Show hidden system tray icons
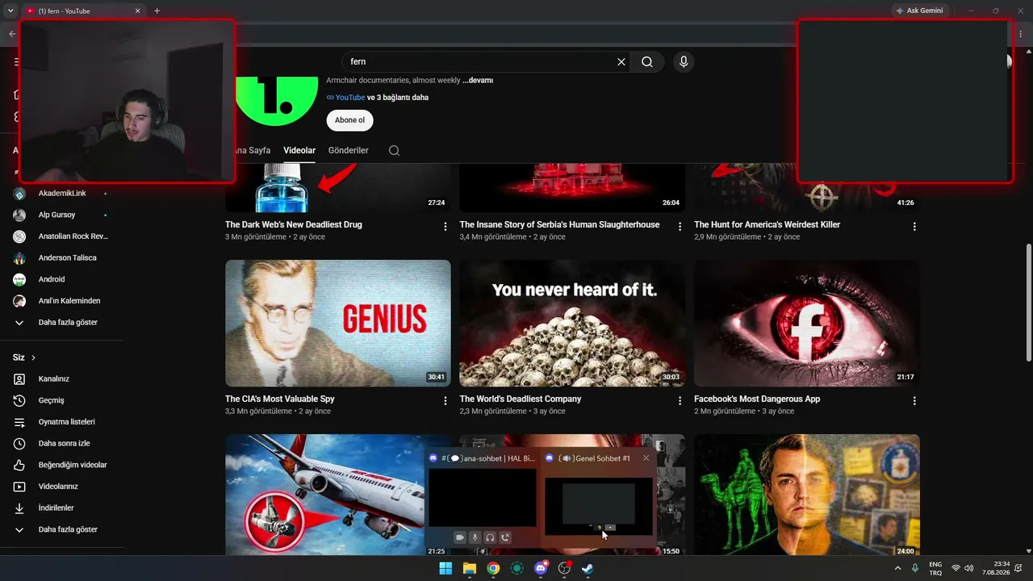The height and width of the screenshot is (581, 1033). tap(897, 568)
